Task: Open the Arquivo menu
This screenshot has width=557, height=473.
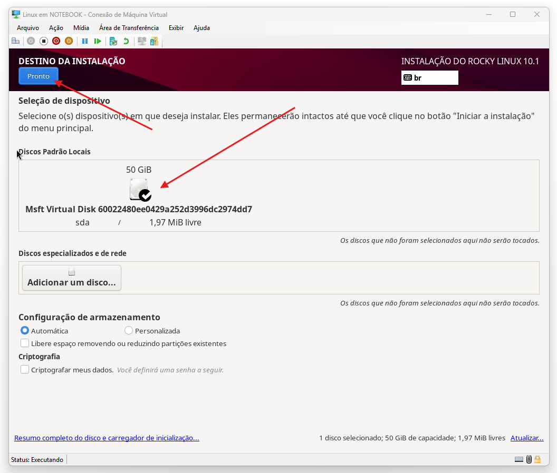Action: (28, 28)
